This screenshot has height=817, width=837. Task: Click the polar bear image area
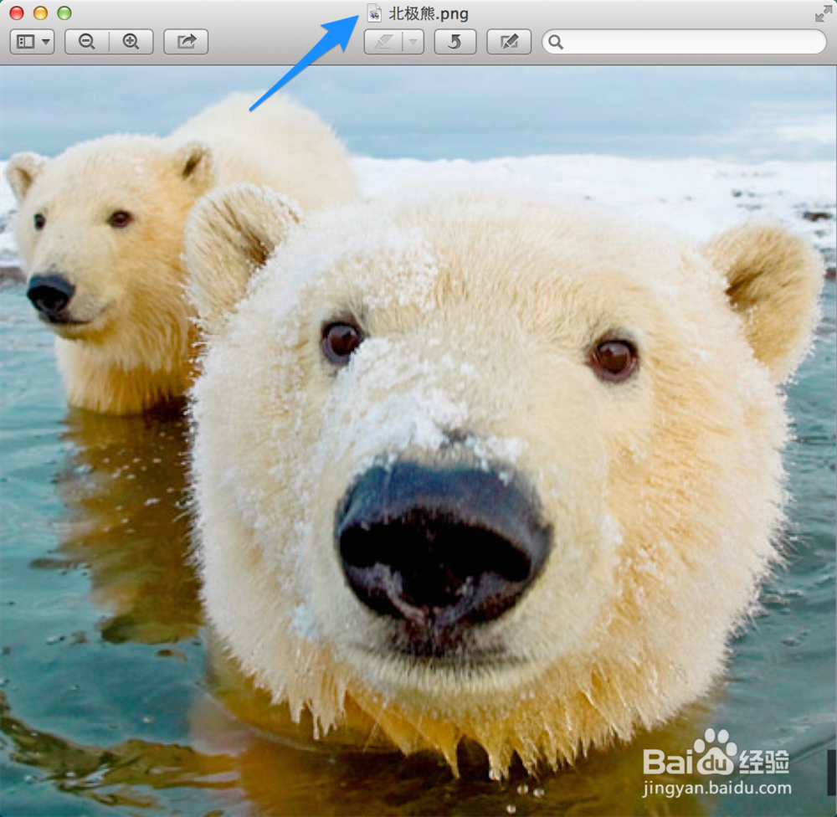tap(418, 441)
